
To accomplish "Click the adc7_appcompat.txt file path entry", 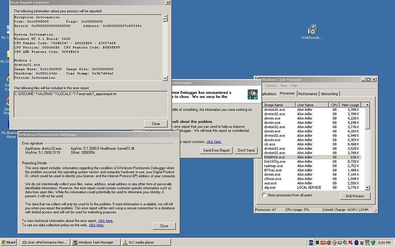I will [66, 94].
